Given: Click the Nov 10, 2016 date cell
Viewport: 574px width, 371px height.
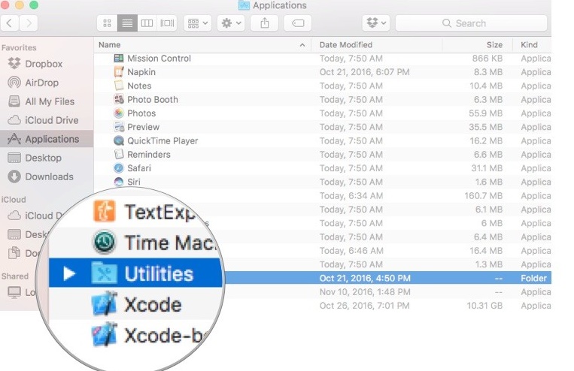Looking at the screenshot, I should 365,292.
